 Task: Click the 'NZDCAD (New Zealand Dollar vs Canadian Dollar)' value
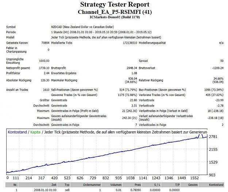(x=82, y=27)
